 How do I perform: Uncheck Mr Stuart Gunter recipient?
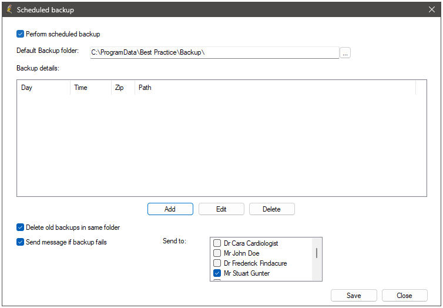click(x=217, y=273)
